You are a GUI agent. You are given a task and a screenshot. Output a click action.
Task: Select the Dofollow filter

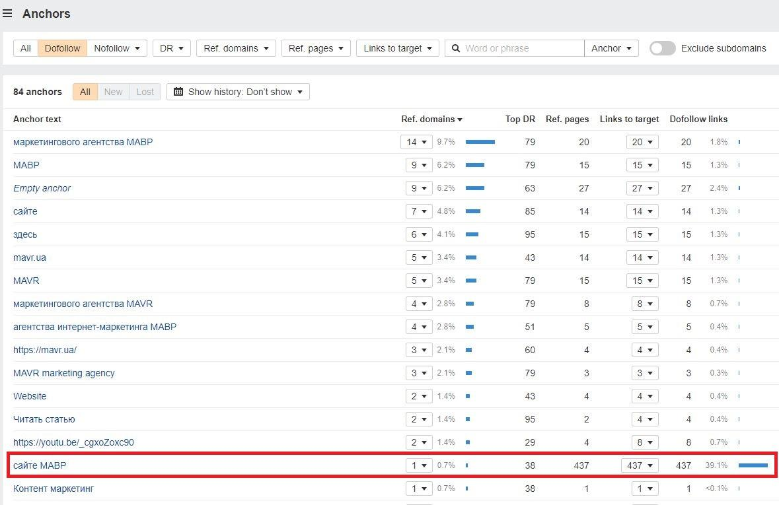(x=62, y=48)
